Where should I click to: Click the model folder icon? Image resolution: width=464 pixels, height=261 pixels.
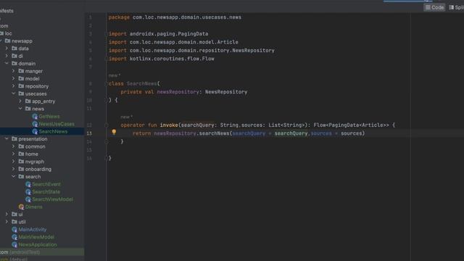point(21,78)
